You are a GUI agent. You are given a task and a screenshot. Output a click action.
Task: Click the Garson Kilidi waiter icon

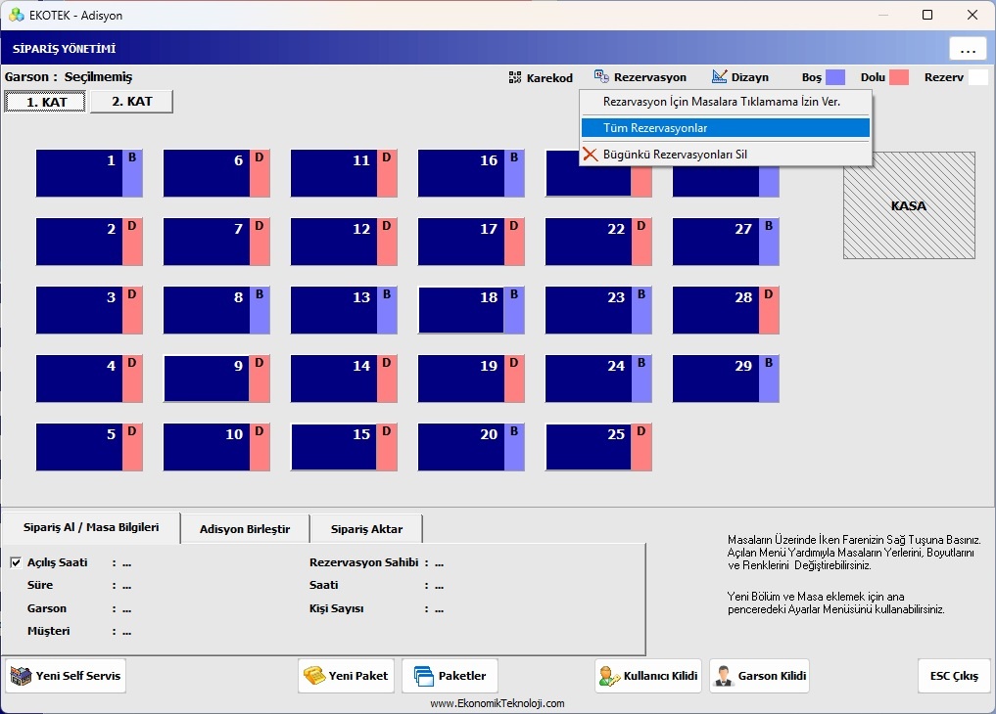(724, 676)
